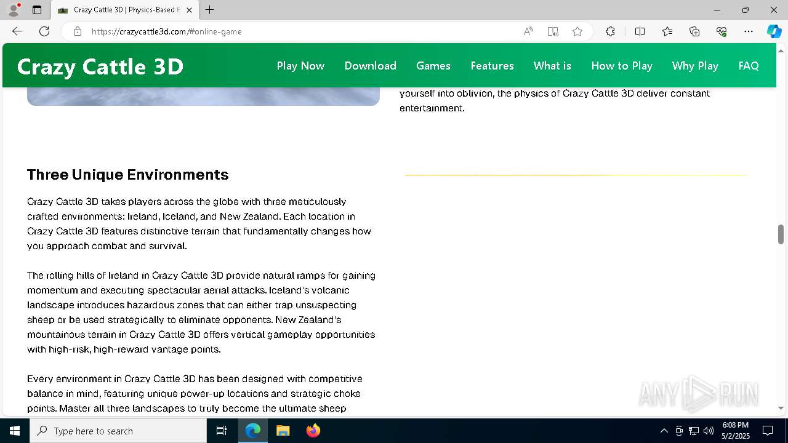Screen dimensions: 788x443
Task: Click the scrollbar down arrow
Action: coord(781,408)
